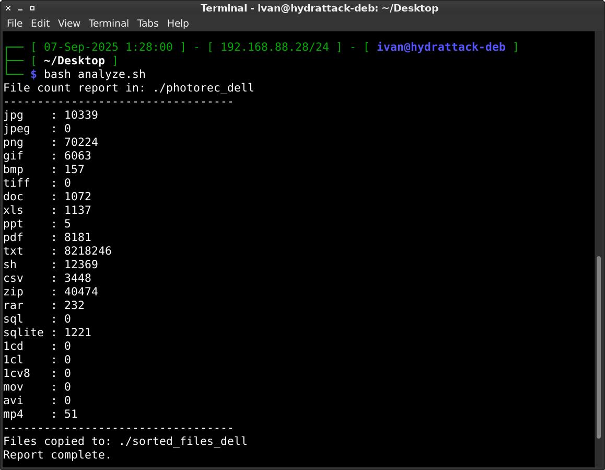This screenshot has height=470, width=605.
Task: Open the Edit menu
Action: pyautogui.click(x=40, y=24)
